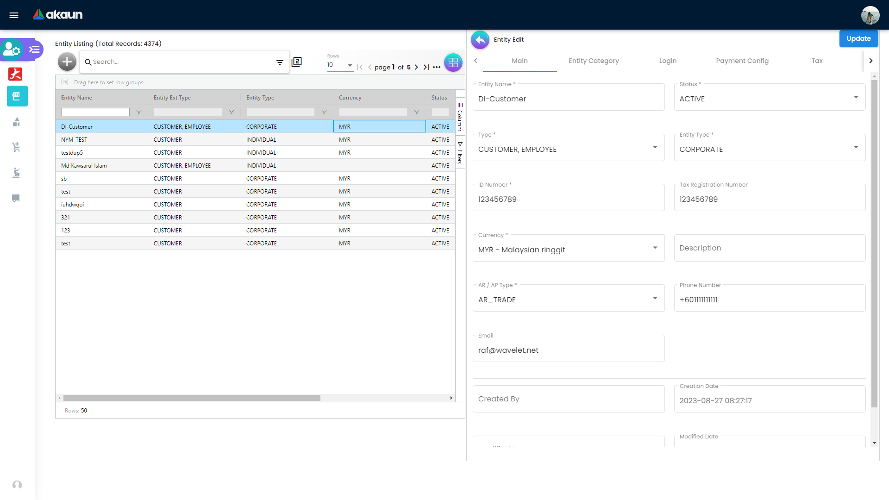The height and width of the screenshot is (500, 889).
Task: Open the Entity Category tab
Action: pos(594,61)
